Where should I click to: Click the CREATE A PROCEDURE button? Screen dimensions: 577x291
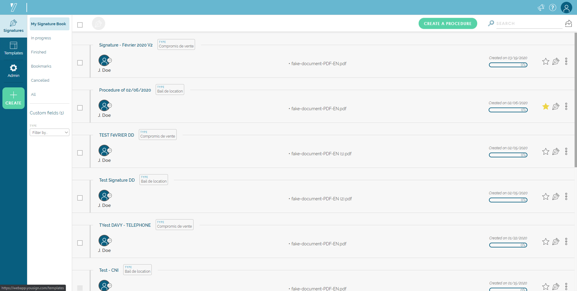(448, 23)
